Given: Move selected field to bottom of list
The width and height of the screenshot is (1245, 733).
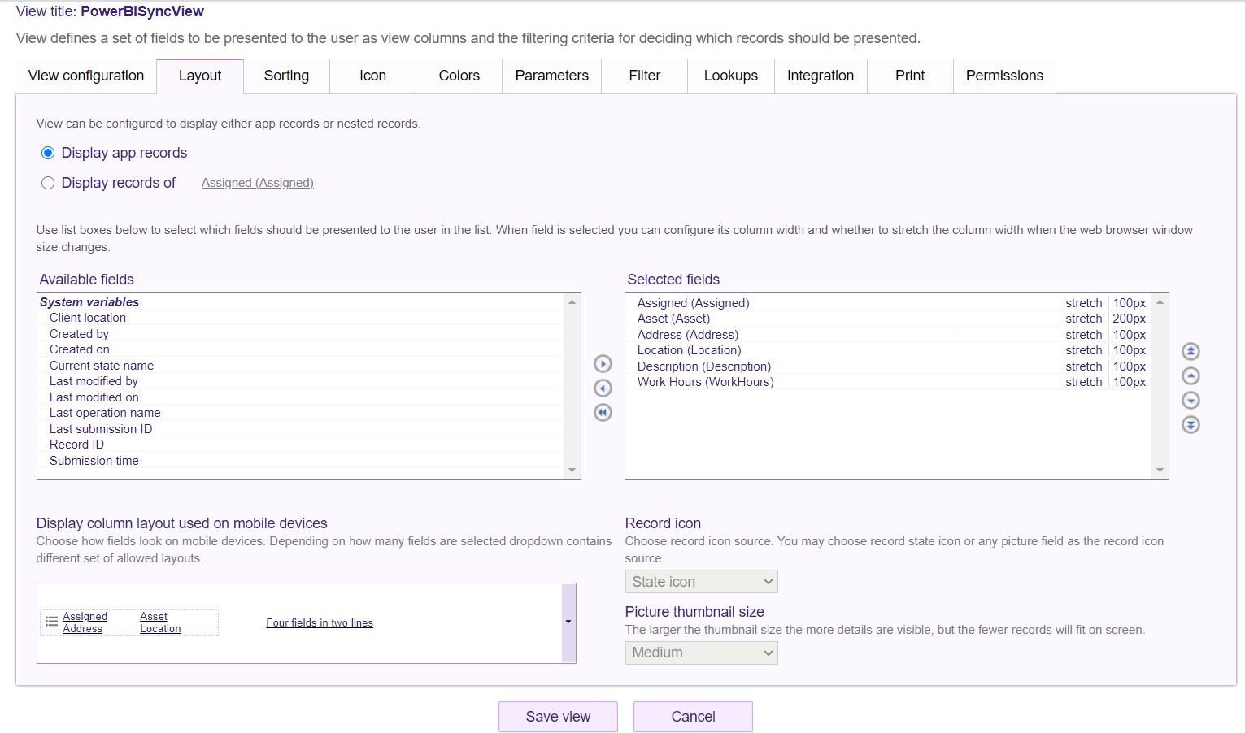Looking at the screenshot, I should coord(1191,425).
